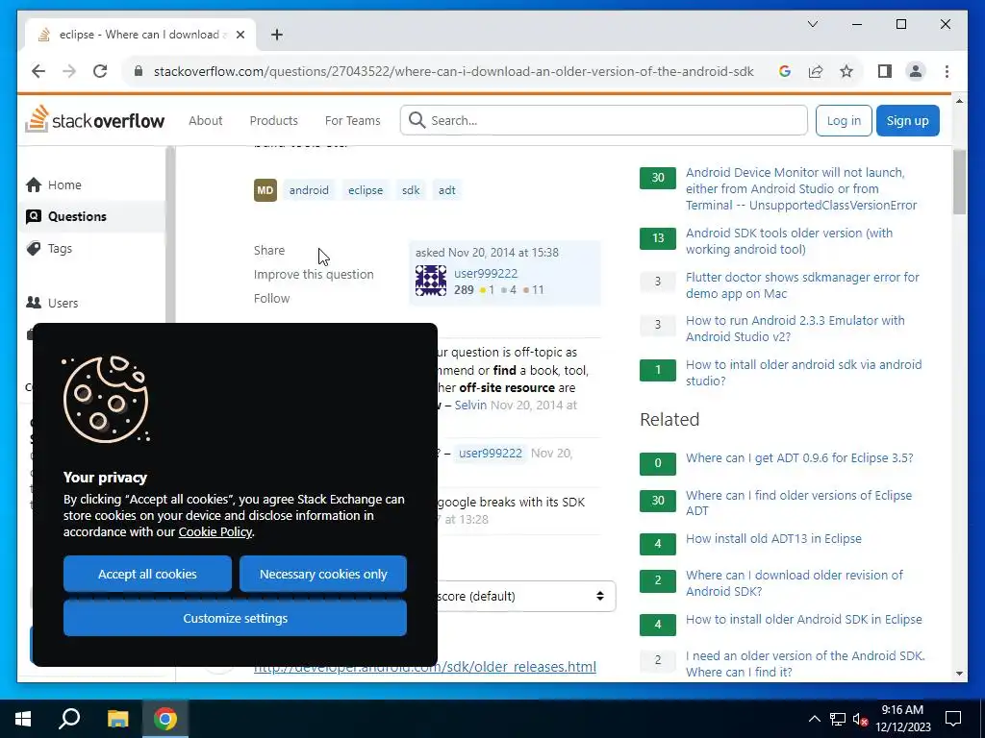This screenshot has height=738, width=985.
Task: Open the Products menu
Action: point(274,120)
